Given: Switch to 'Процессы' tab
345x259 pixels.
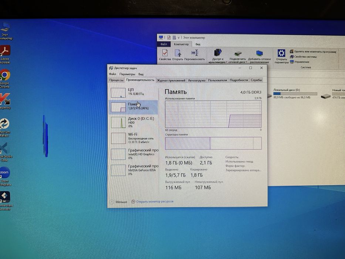Looking at the screenshot, I should pyautogui.click(x=116, y=80).
